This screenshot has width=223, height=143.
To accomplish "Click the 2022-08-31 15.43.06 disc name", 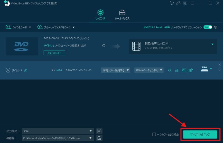I will point(66,38).
